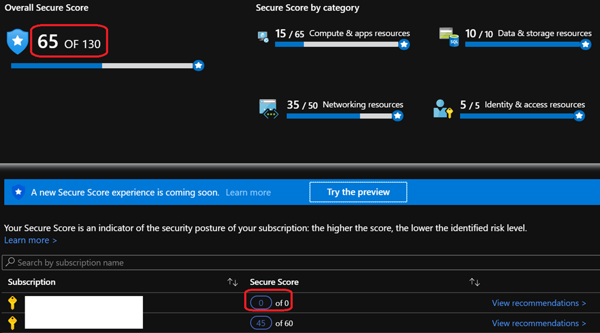Click the Networking resources icon

[268, 108]
